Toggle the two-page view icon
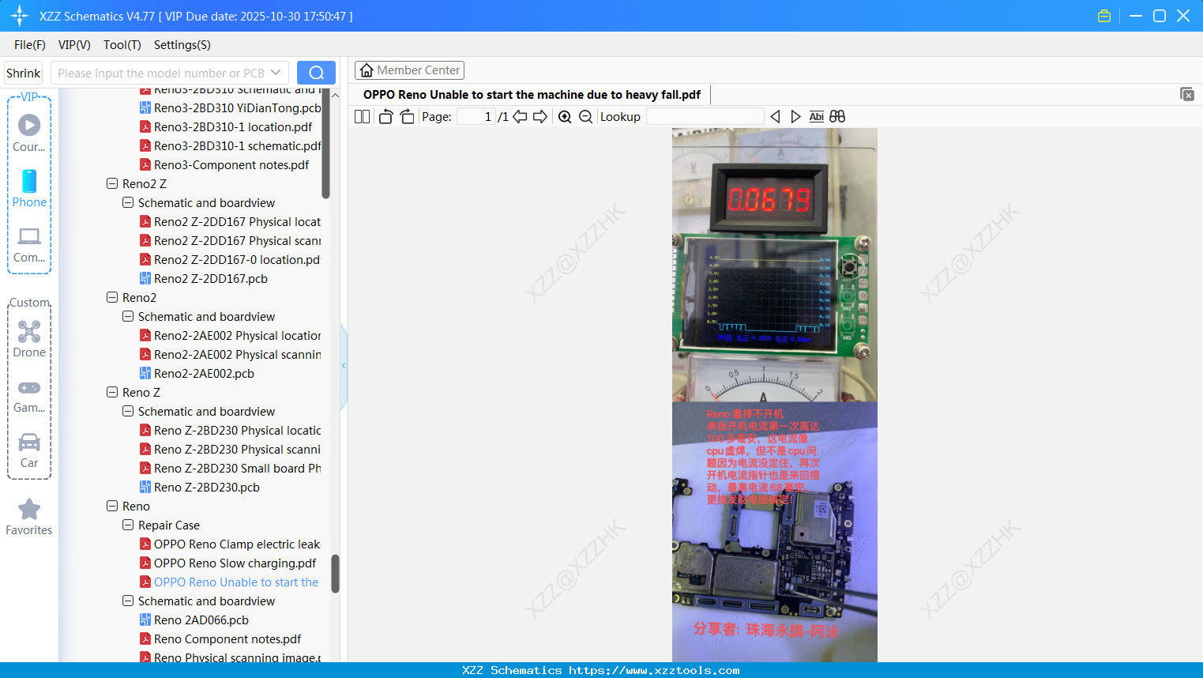 point(363,117)
